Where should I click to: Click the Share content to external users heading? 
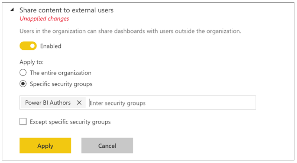click(66, 10)
